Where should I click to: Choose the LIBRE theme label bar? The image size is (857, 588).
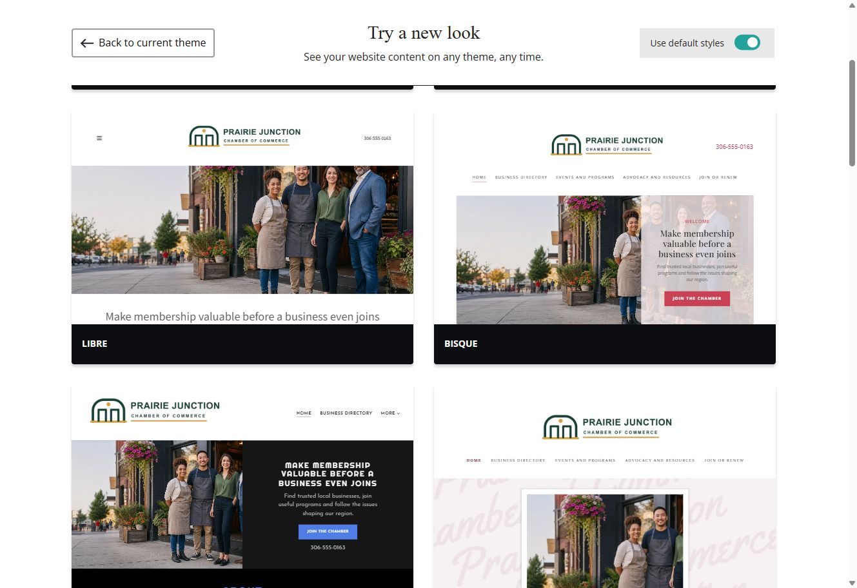pyautogui.click(x=242, y=344)
